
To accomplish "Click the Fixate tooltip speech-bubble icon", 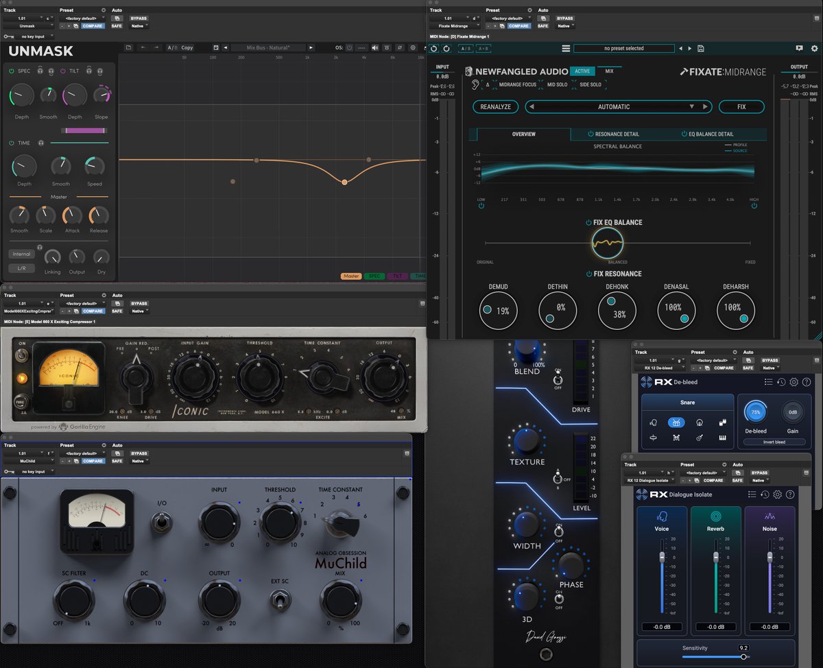I will (x=799, y=49).
